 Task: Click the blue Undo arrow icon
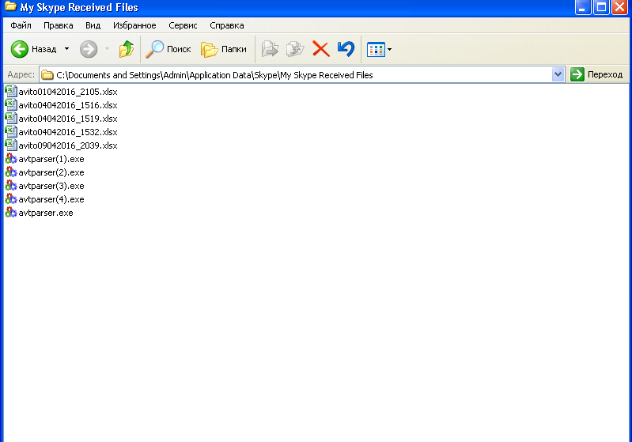click(x=346, y=49)
